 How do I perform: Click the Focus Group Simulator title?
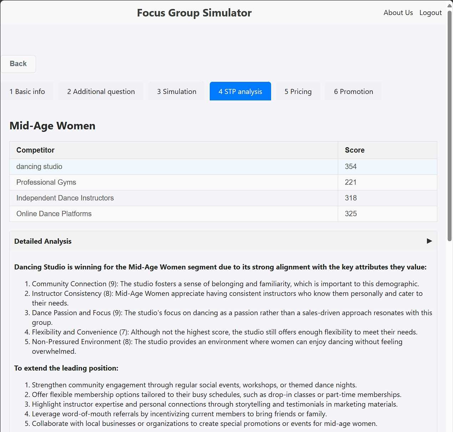click(x=194, y=13)
